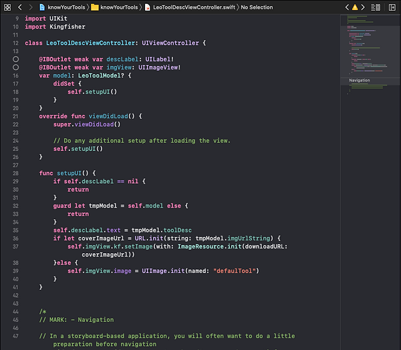The image size is (401, 350).
Task: Click 'setImage' method call
Action: (138, 246)
